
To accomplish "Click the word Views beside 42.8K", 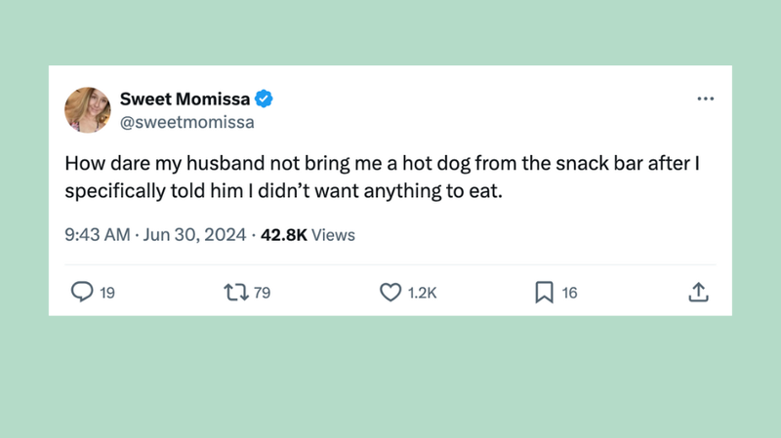I will coord(334,234).
